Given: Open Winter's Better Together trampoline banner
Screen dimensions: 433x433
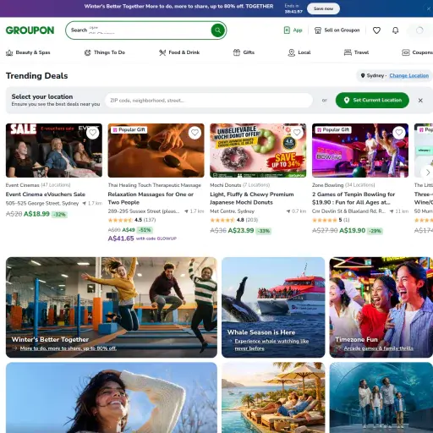Looking at the screenshot, I should (x=112, y=307).
